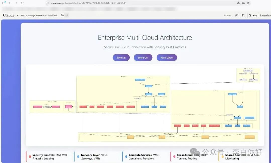The height and width of the screenshot is (163, 271).
Task: Click the blue Network Layer legend dot
Action: tap(78, 157)
